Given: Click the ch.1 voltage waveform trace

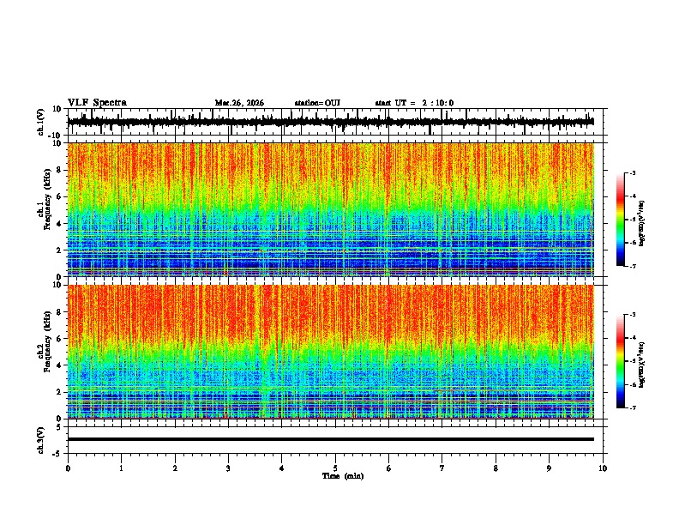Looking at the screenshot, I should click(330, 122).
